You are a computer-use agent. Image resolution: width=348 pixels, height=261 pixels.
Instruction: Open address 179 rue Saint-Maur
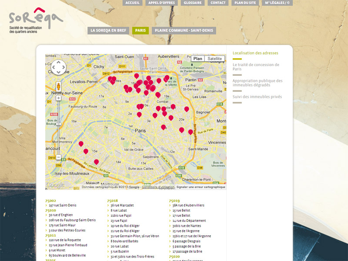(x=62, y=225)
